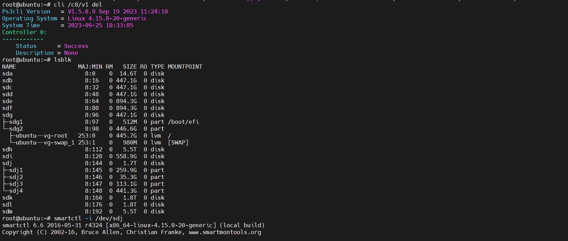
Task: Click the sdj4 partition name
Action: 16,191
